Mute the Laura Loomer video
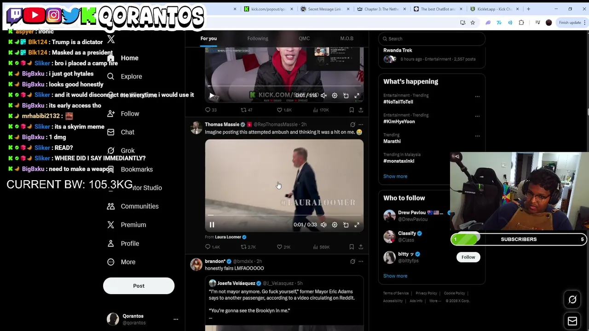The width and height of the screenshot is (589, 331). (x=323, y=225)
